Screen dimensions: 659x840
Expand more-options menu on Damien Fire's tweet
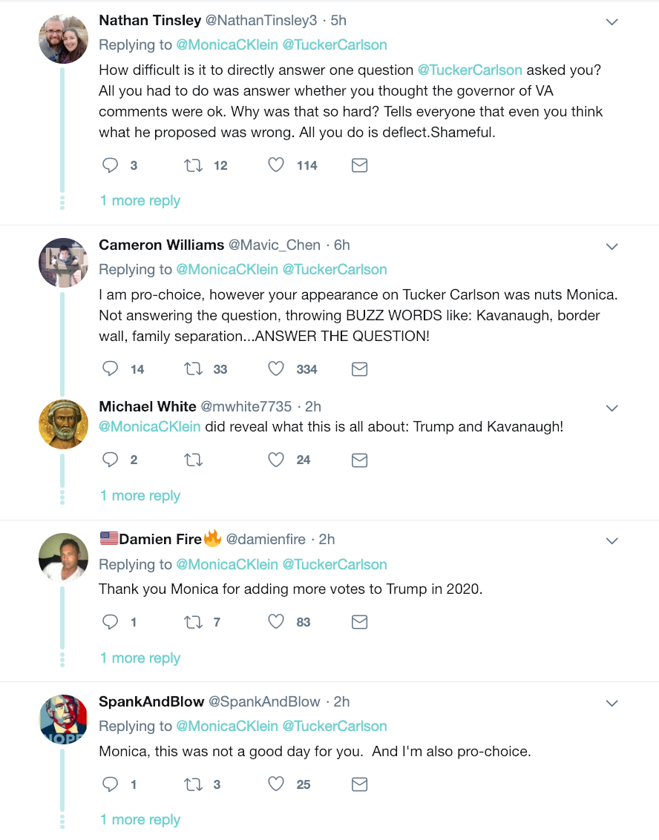click(612, 540)
